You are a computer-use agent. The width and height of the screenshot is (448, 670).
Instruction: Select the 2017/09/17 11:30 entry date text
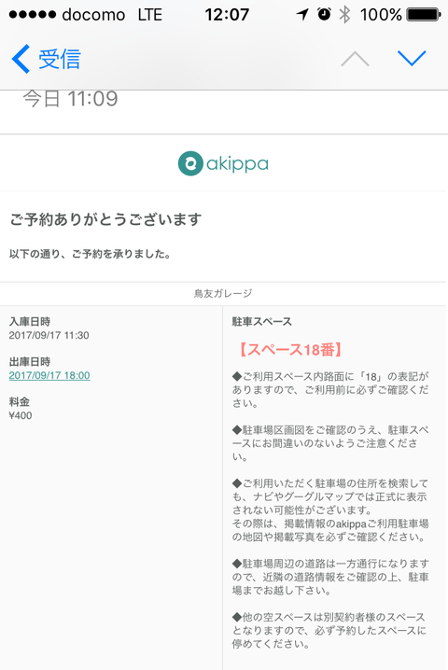click(x=49, y=335)
